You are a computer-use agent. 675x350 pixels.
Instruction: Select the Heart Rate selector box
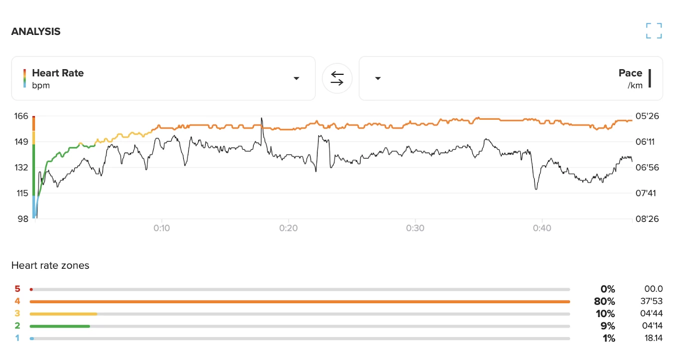click(163, 78)
